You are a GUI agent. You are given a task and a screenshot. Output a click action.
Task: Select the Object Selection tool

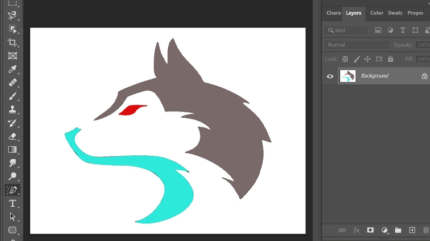pyautogui.click(x=12, y=29)
